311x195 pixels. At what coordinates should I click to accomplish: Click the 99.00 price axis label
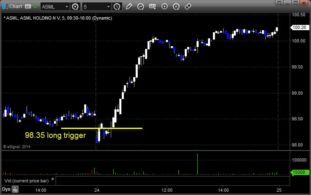click(298, 93)
